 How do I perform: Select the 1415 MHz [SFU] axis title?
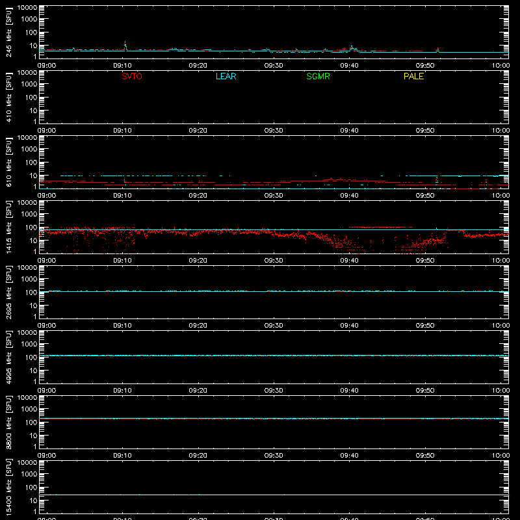9,227
